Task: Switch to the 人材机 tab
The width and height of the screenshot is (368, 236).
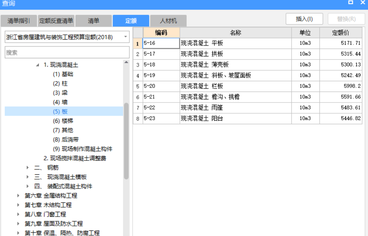Action: [x=168, y=21]
